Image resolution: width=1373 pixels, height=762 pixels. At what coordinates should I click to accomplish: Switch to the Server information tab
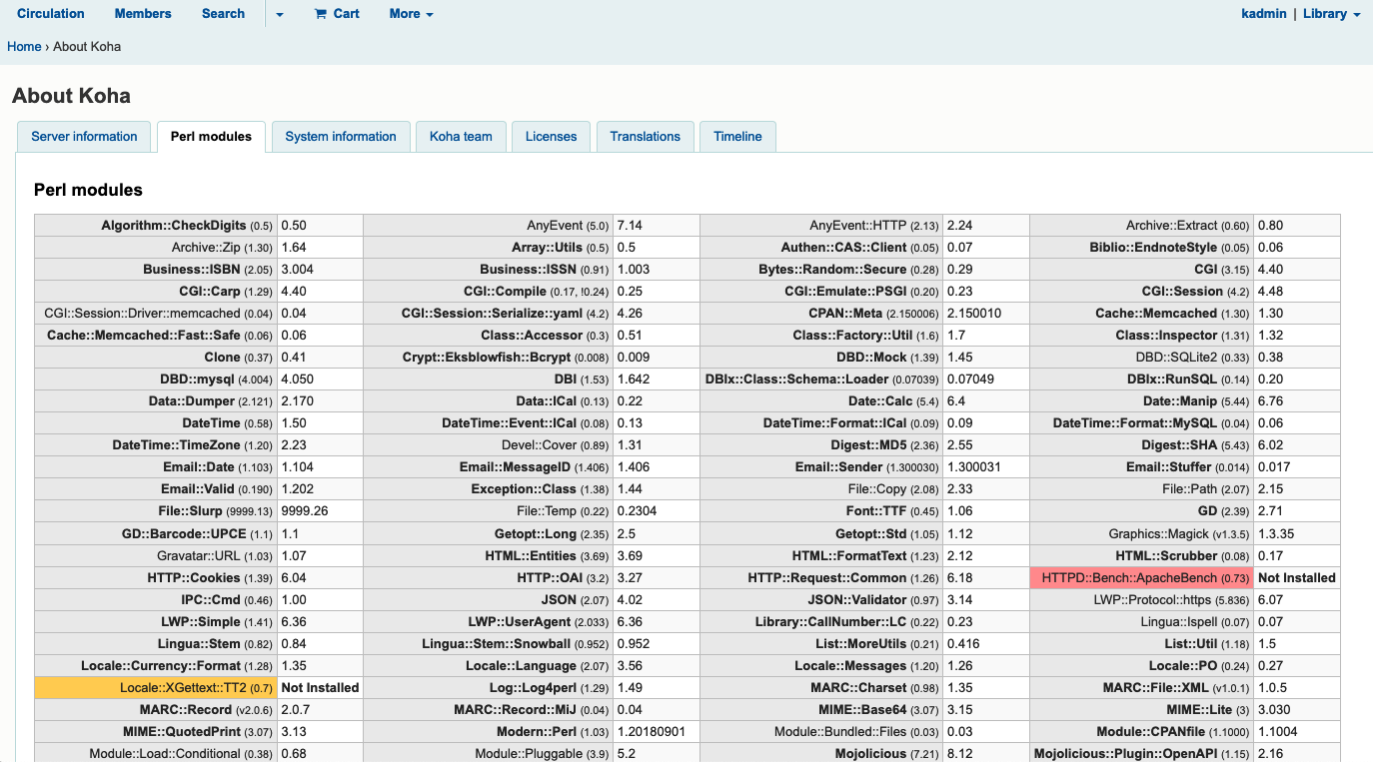coord(84,137)
